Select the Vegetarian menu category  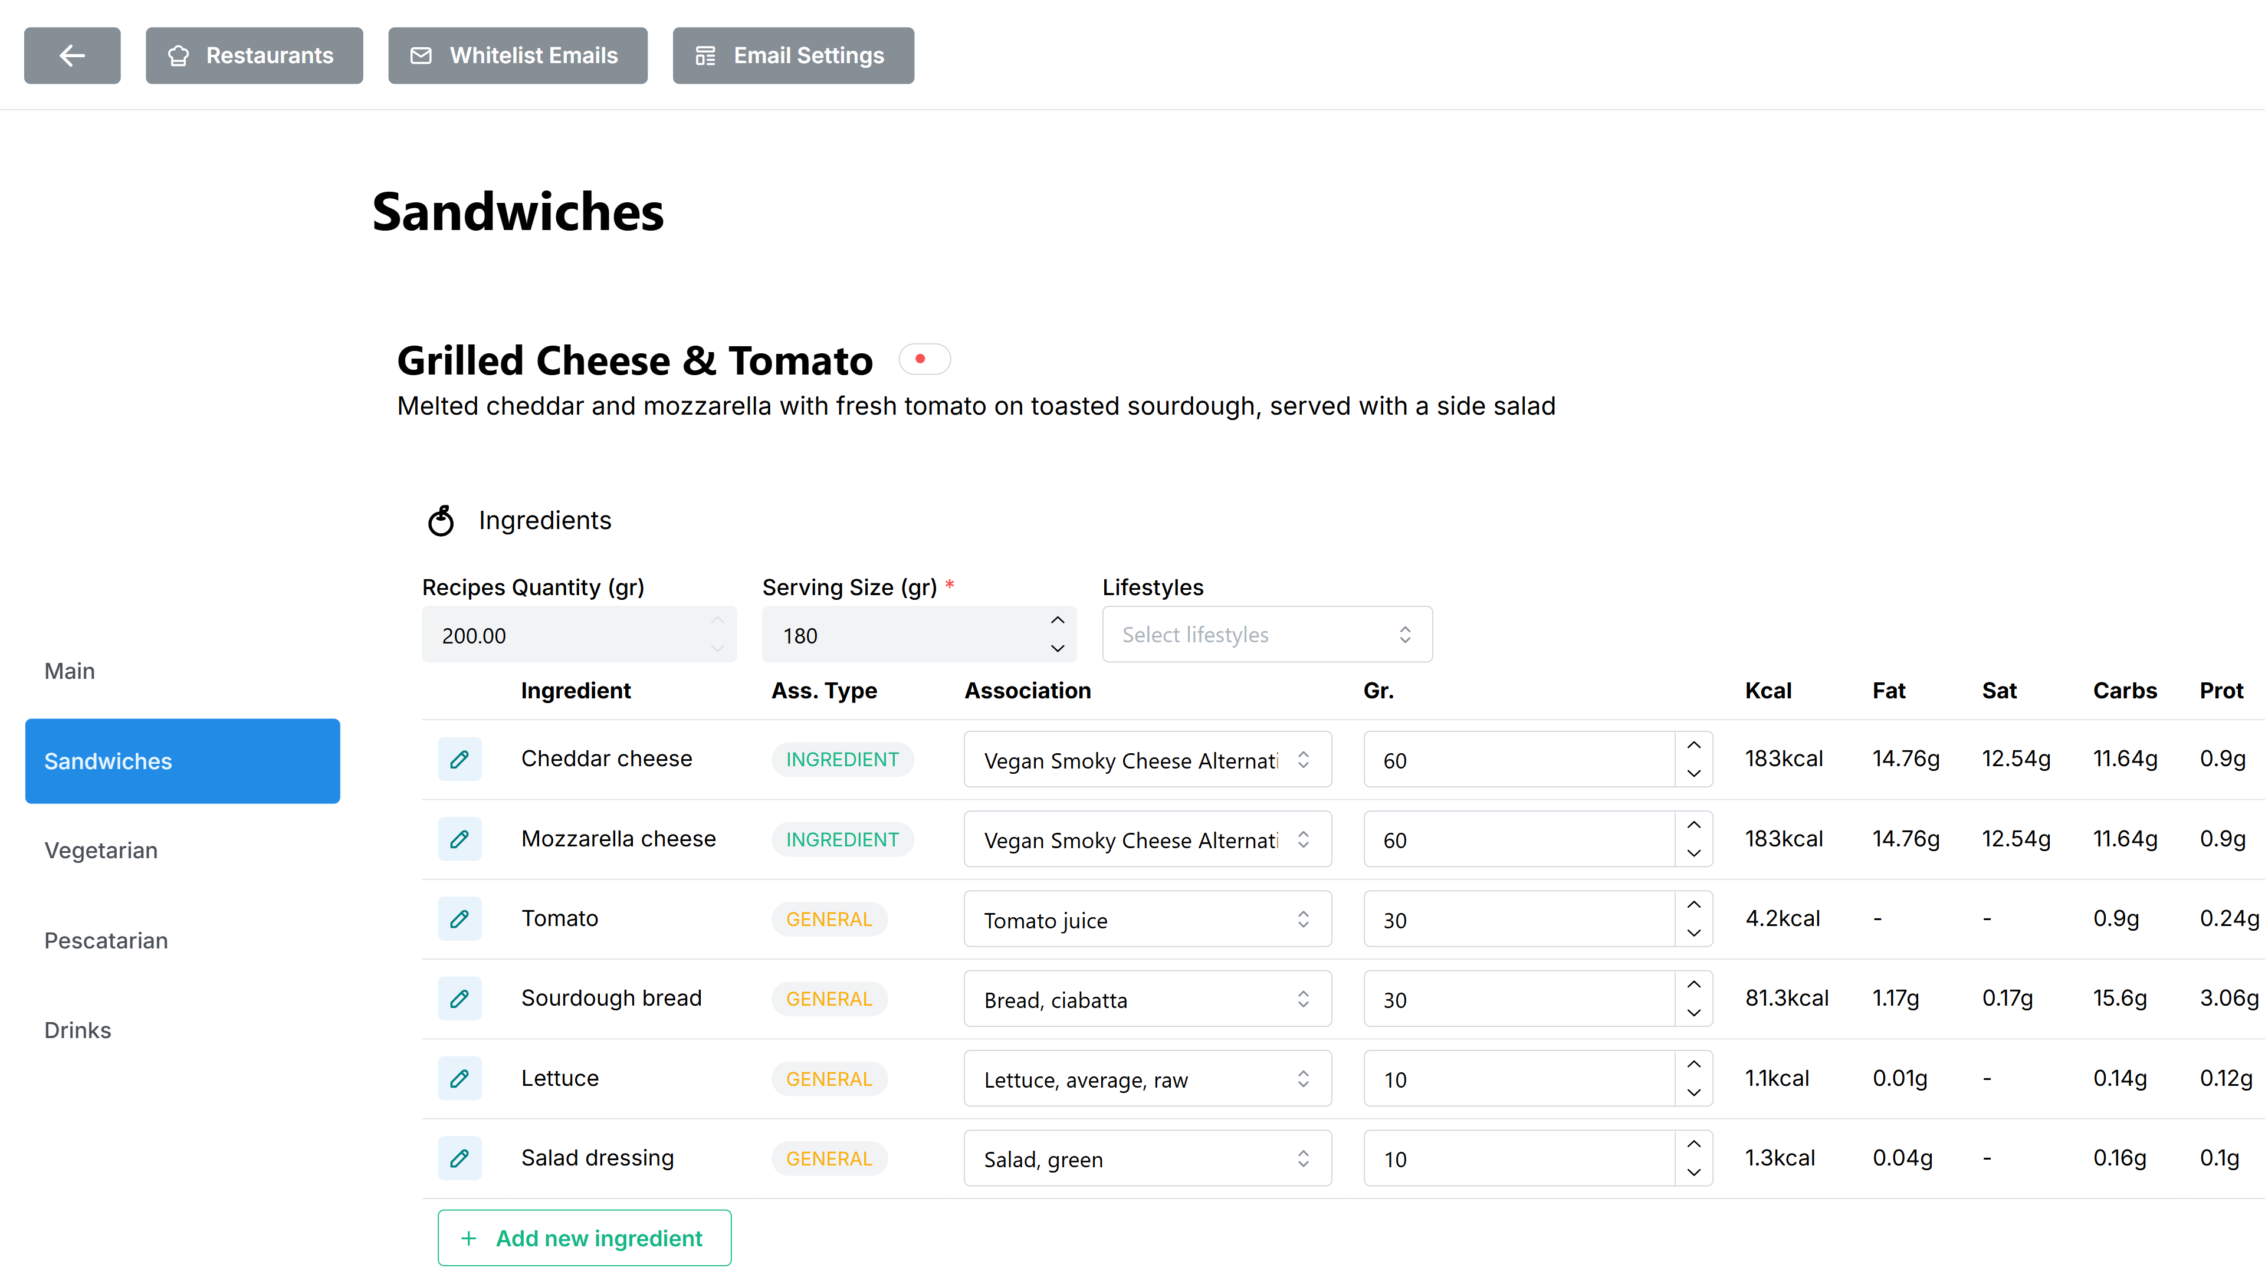(183, 850)
